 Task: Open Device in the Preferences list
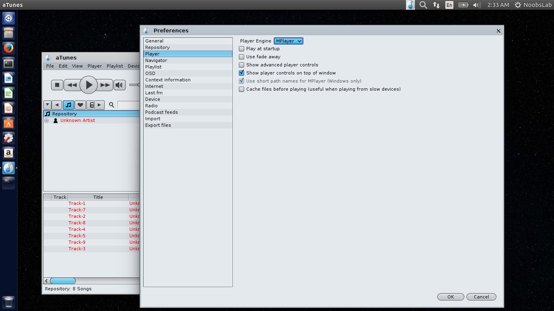pyautogui.click(x=188, y=99)
